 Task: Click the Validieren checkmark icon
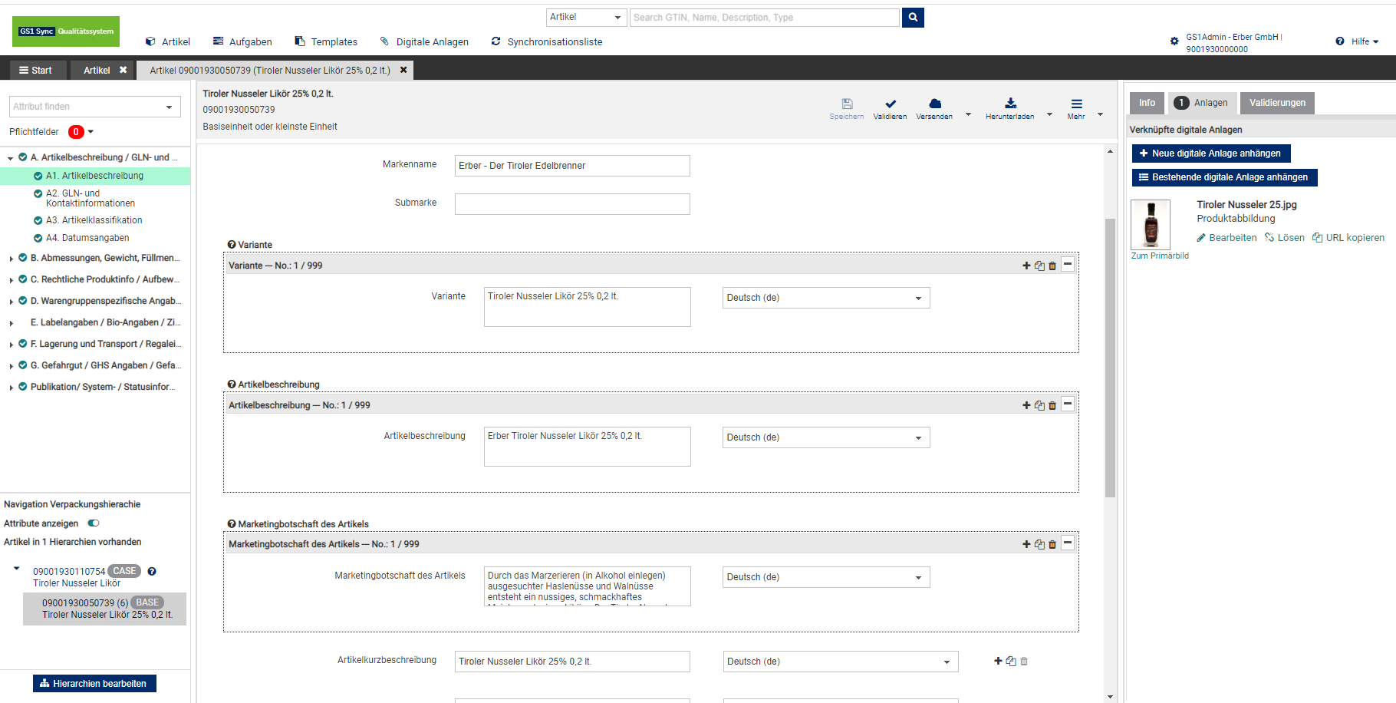[x=891, y=104]
